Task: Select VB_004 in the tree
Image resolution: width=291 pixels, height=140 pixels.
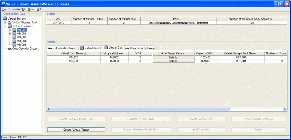Action: [21, 41]
